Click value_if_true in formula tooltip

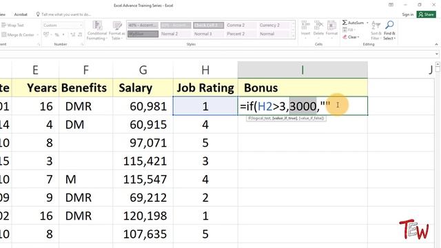click(285, 118)
